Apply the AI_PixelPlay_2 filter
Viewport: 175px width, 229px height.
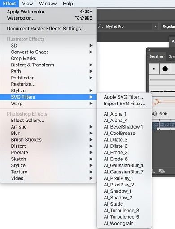coord(124,185)
